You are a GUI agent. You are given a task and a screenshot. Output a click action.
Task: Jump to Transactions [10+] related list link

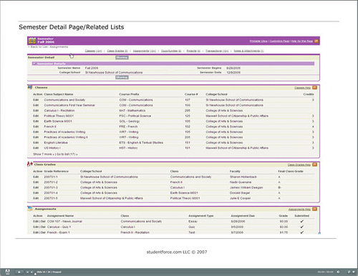(217, 51)
